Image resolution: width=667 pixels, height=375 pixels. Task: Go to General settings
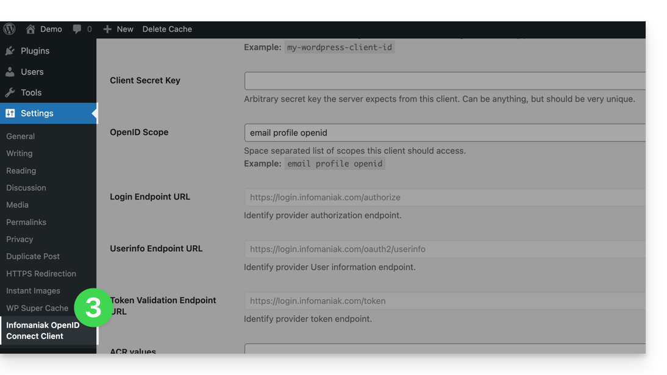tap(20, 136)
